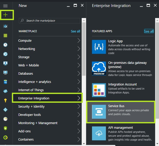Click the API management cloud icon
The image size is (159, 146).
(99, 133)
